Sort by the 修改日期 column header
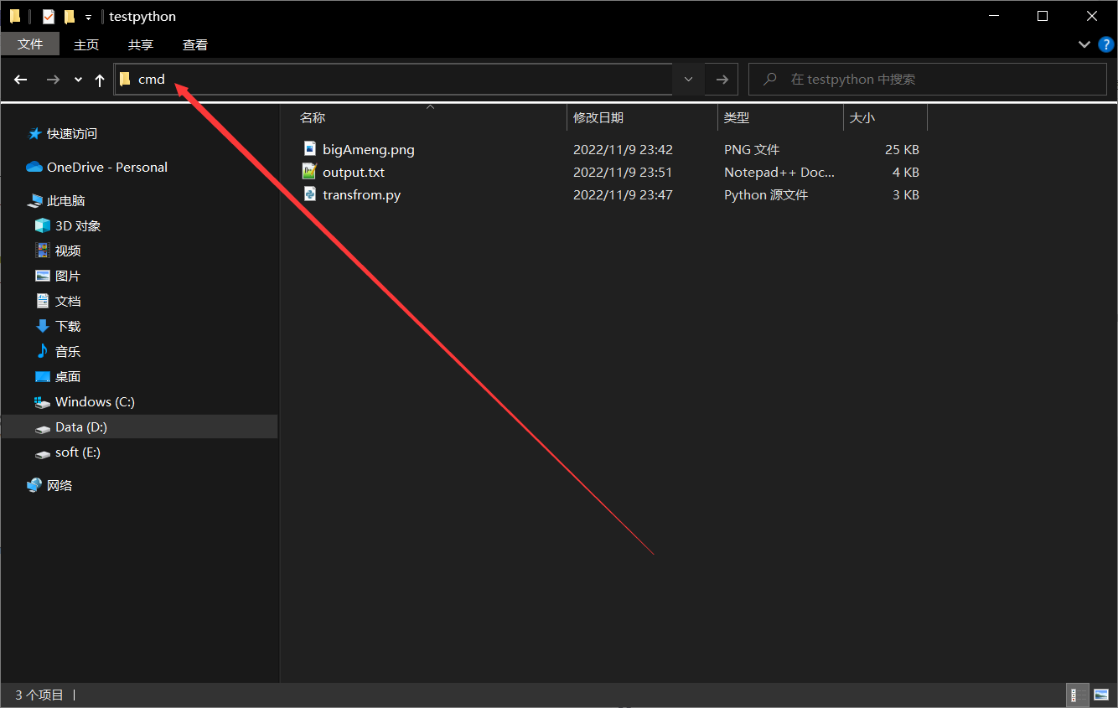 pos(642,118)
